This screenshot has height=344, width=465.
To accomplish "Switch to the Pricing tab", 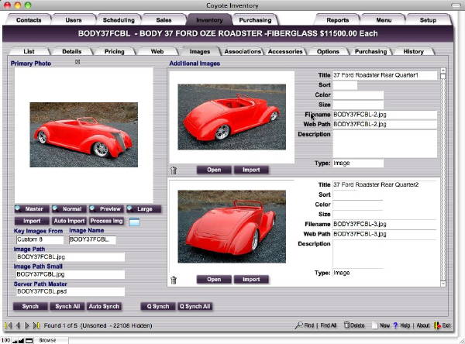I will click(114, 51).
